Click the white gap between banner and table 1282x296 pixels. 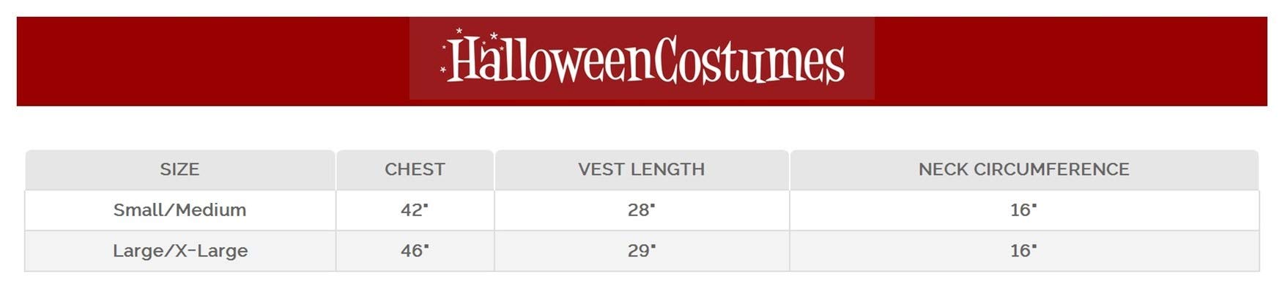[x=641, y=128]
